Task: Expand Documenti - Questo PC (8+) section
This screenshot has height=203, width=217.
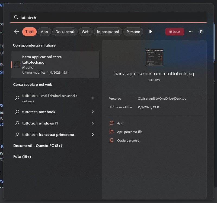Action: pyautogui.click(x=38, y=146)
